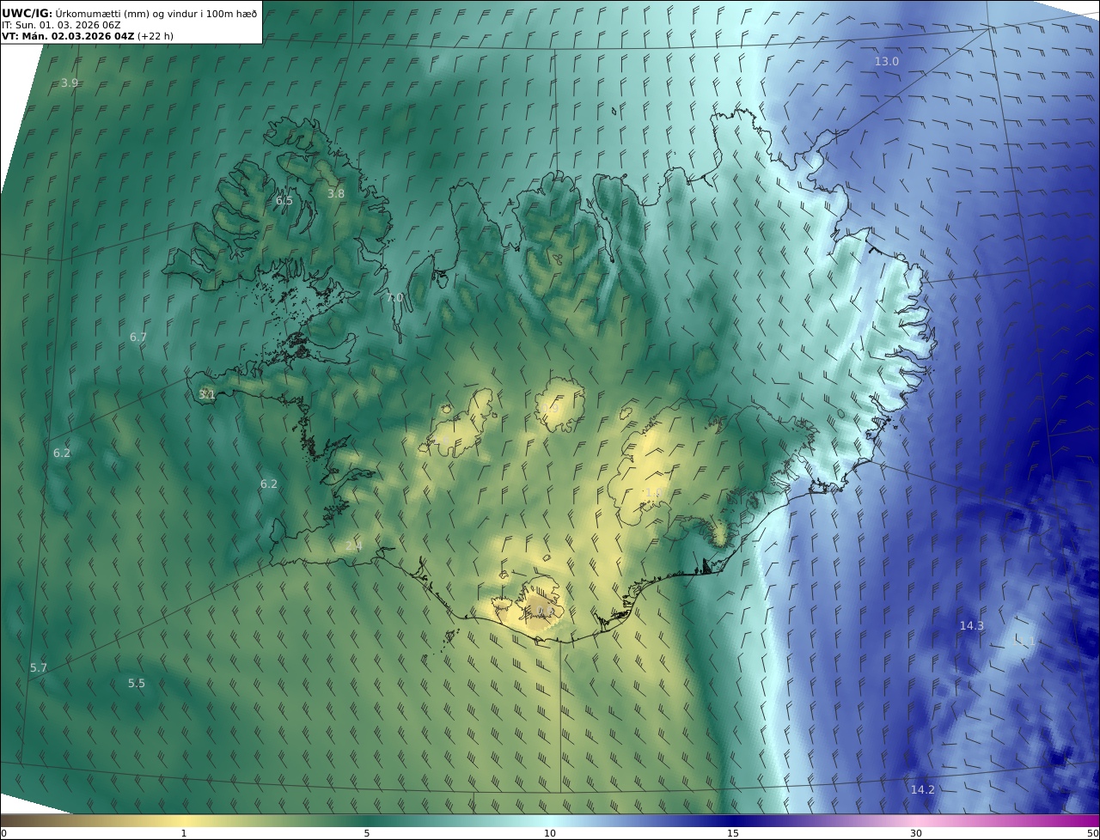Click the colorbar tick label 30
This screenshot has width=1100, height=840.
pos(916,833)
